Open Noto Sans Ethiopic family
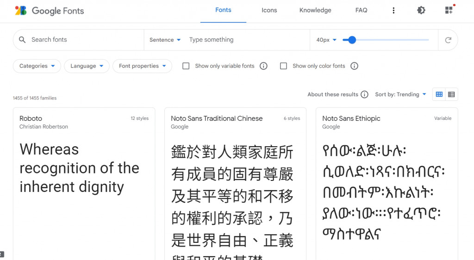Viewport: 474px width, 260px height. (351, 118)
